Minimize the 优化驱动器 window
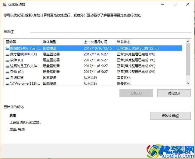The width and height of the screenshot is (195, 159). [x=162, y=4]
